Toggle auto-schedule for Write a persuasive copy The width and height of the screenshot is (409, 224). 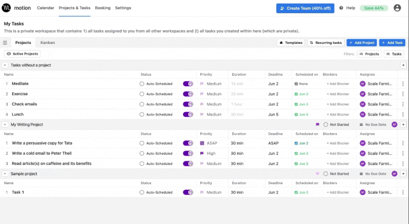click(x=188, y=143)
